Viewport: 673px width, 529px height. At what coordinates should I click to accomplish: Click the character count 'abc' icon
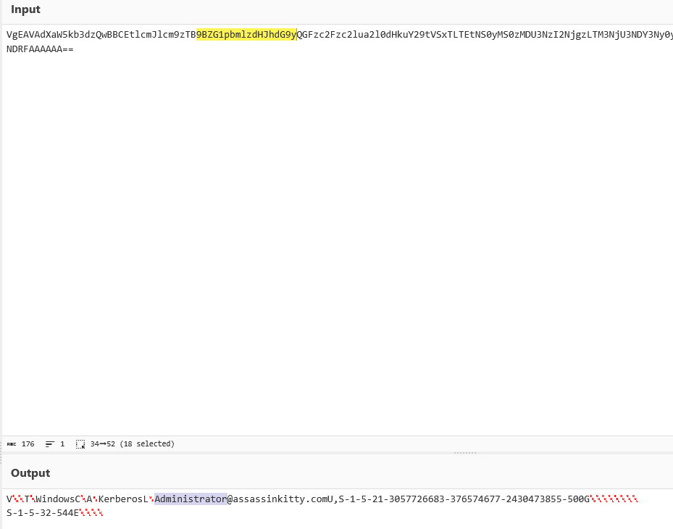tap(12, 444)
